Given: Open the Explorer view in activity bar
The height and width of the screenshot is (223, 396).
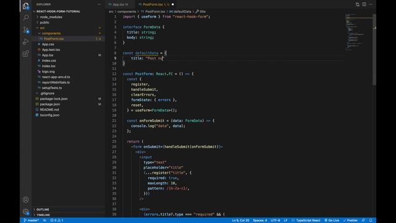Looking at the screenshot, I should (26, 6).
